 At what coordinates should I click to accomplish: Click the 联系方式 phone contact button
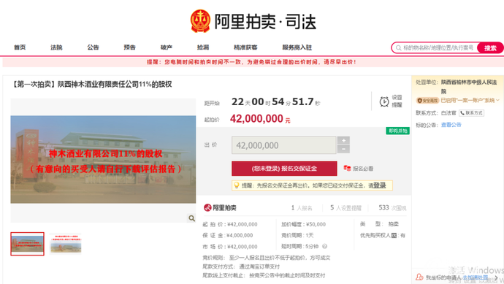coord(471,112)
